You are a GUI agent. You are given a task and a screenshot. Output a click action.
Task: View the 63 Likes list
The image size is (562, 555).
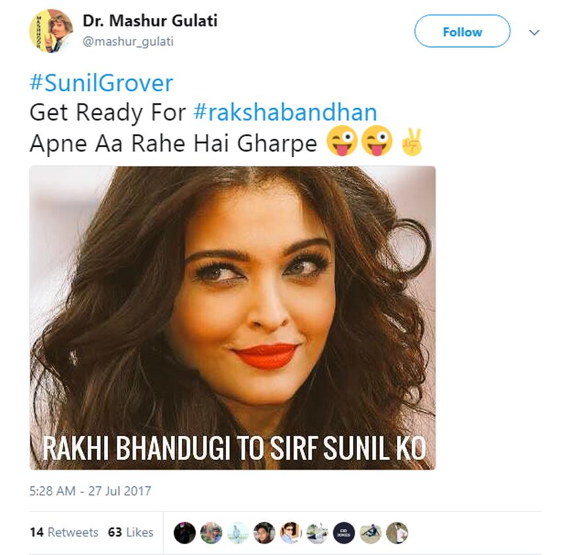click(x=130, y=532)
